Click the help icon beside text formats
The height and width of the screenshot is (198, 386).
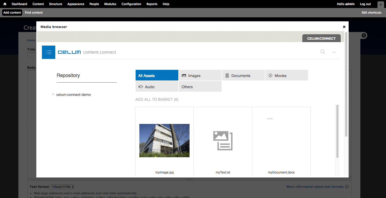tap(347, 187)
